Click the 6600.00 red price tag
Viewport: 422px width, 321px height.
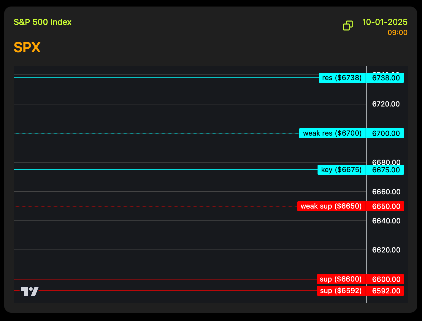pyautogui.click(x=386, y=279)
